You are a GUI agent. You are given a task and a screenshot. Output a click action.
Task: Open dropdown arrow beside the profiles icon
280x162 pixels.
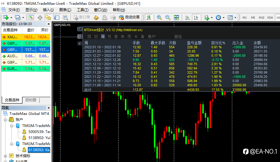click(23, 17)
